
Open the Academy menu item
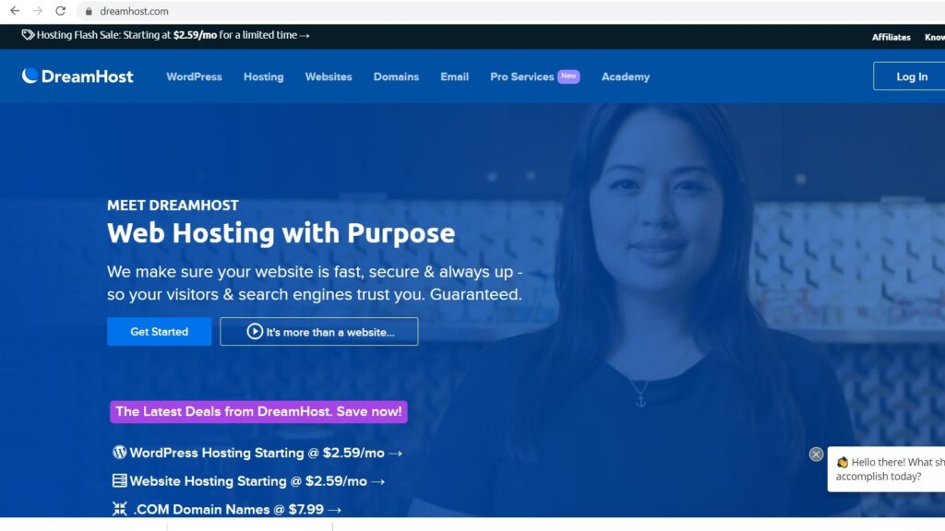pyautogui.click(x=626, y=77)
